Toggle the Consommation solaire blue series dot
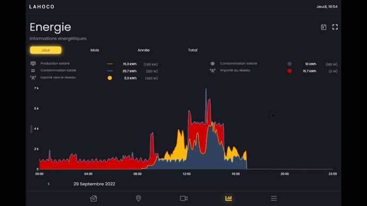Image resolution: width=367 pixels, height=206 pixels. (289, 64)
